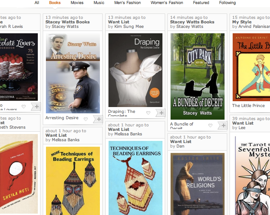Open Kim Sung Mee's Want List

coord(119,22)
